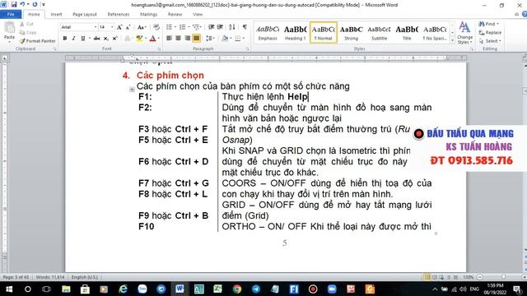Viewport: 527px width, 296px height.
Task: Open Telegram from the taskbar
Action: 256,289
